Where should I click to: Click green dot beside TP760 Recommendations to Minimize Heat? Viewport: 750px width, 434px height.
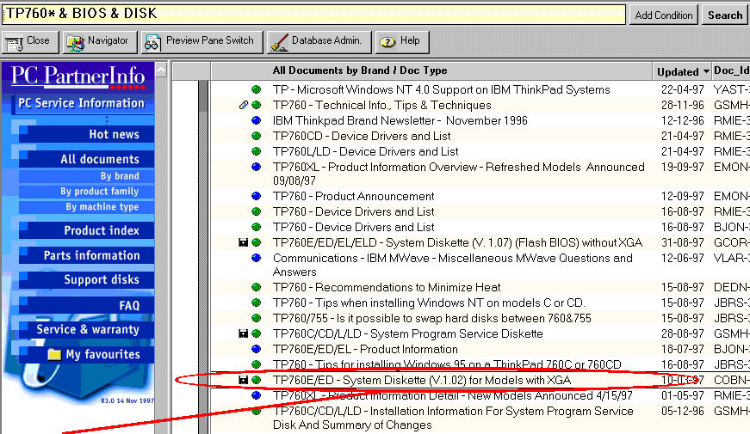pyautogui.click(x=257, y=287)
